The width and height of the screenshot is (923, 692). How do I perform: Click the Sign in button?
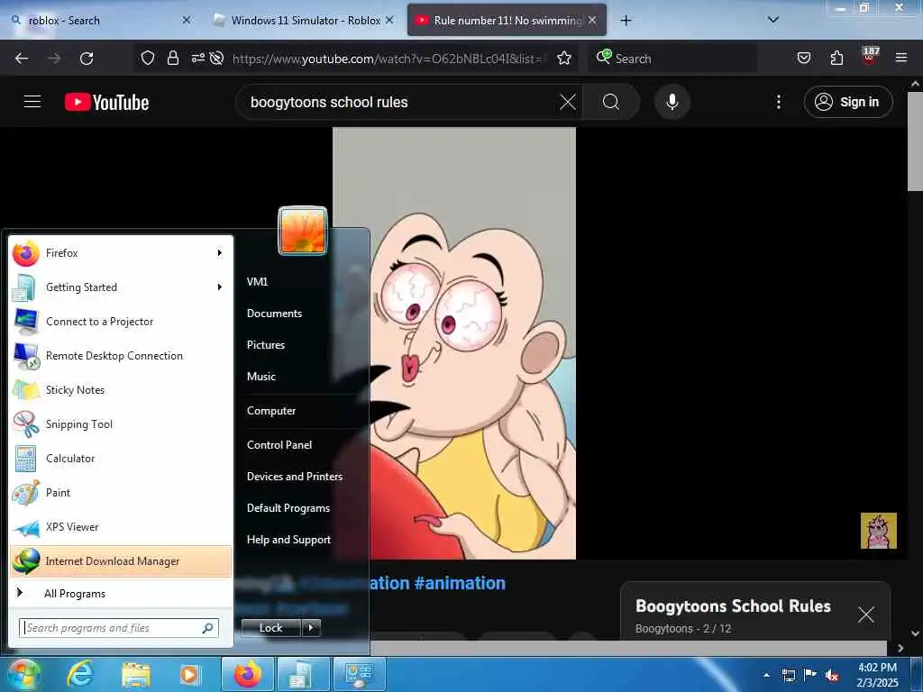click(847, 102)
